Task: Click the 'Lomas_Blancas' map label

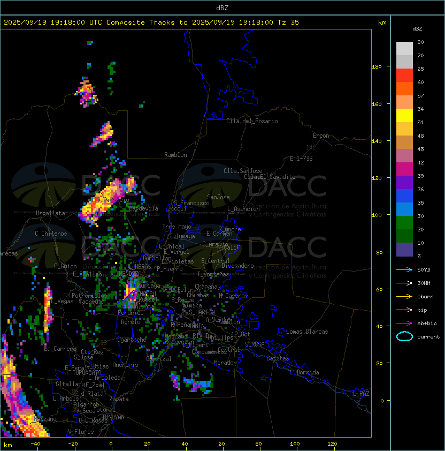Action: (307, 332)
